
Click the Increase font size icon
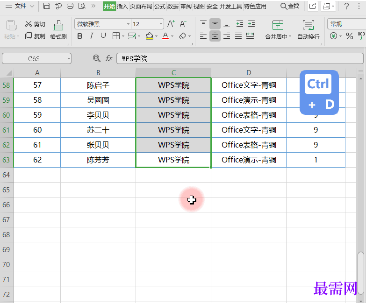[171, 24]
